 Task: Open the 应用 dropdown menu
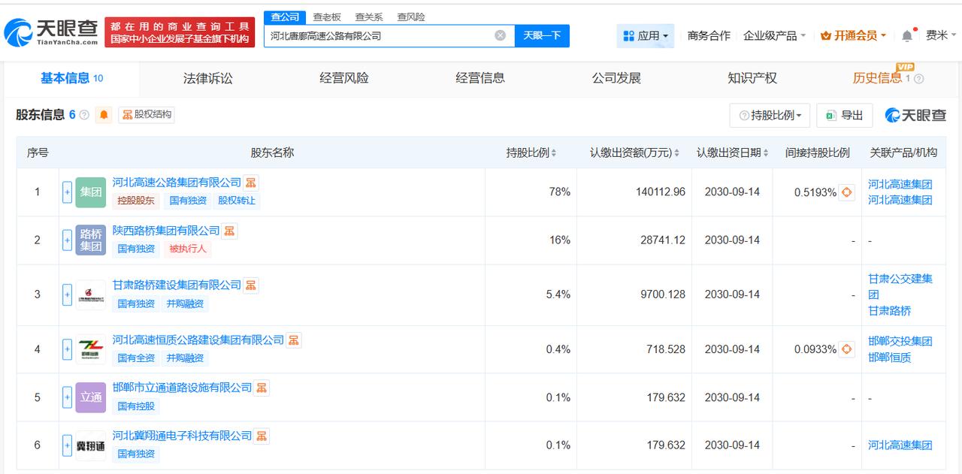(x=646, y=35)
